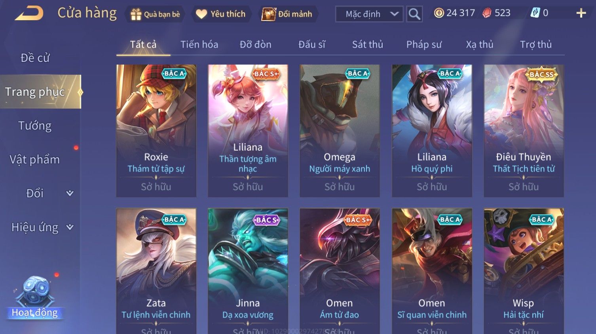
Task: Click the back arrow icon
Action: point(29,13)
